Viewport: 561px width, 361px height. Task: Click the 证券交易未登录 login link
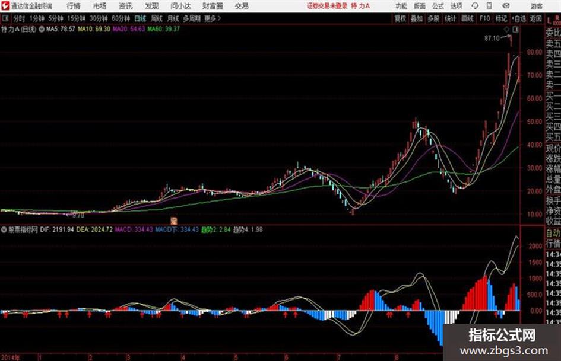click(327, 6)
